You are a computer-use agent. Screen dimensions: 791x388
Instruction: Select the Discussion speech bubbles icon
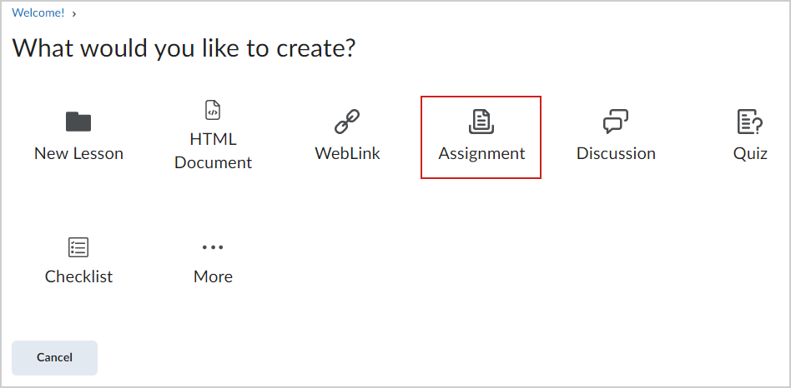point(616,122)
